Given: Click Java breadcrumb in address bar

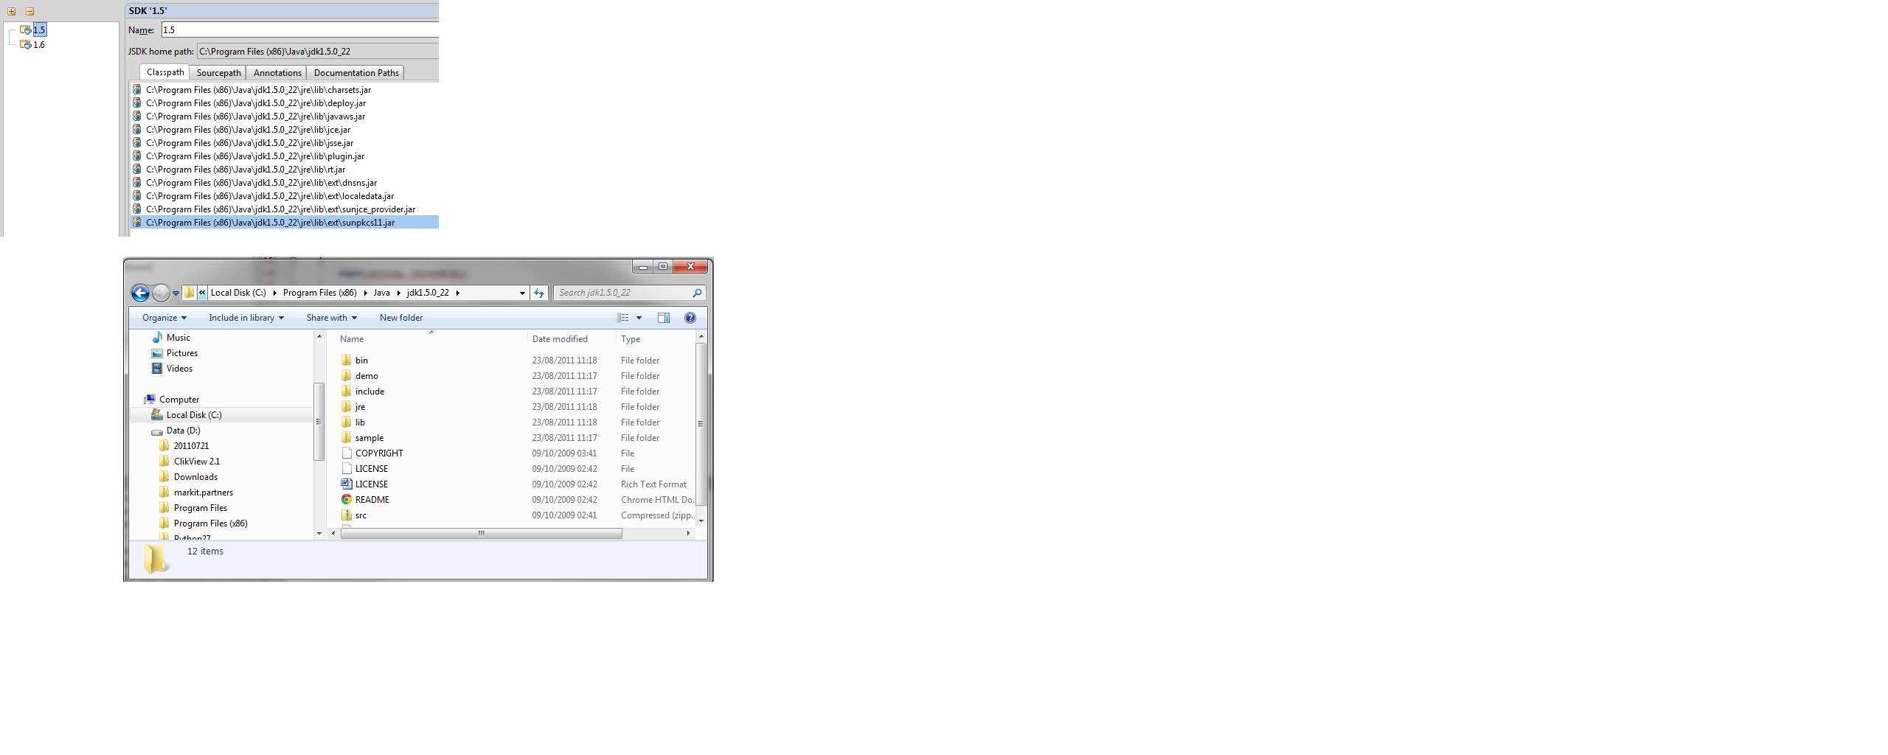Looking at the screenshot, I should tap(381, 293).
